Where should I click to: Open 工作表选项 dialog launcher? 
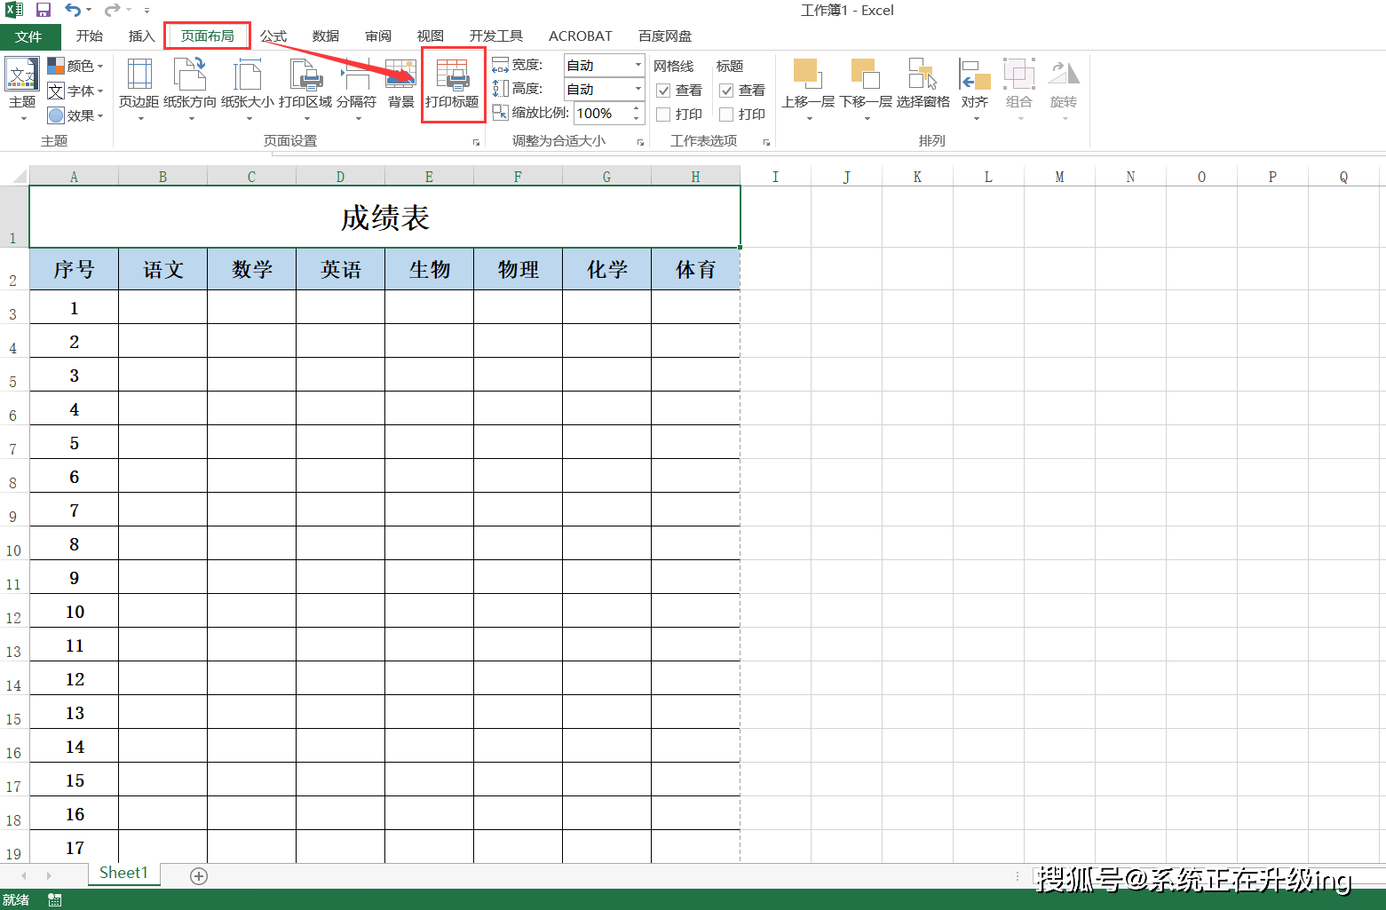[x=766, y=142]
